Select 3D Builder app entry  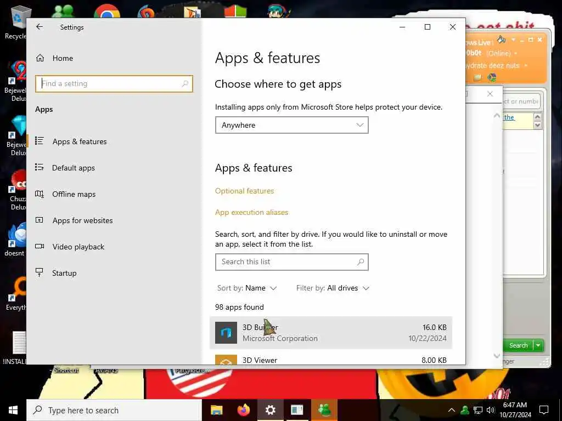[x=331, y=333]
